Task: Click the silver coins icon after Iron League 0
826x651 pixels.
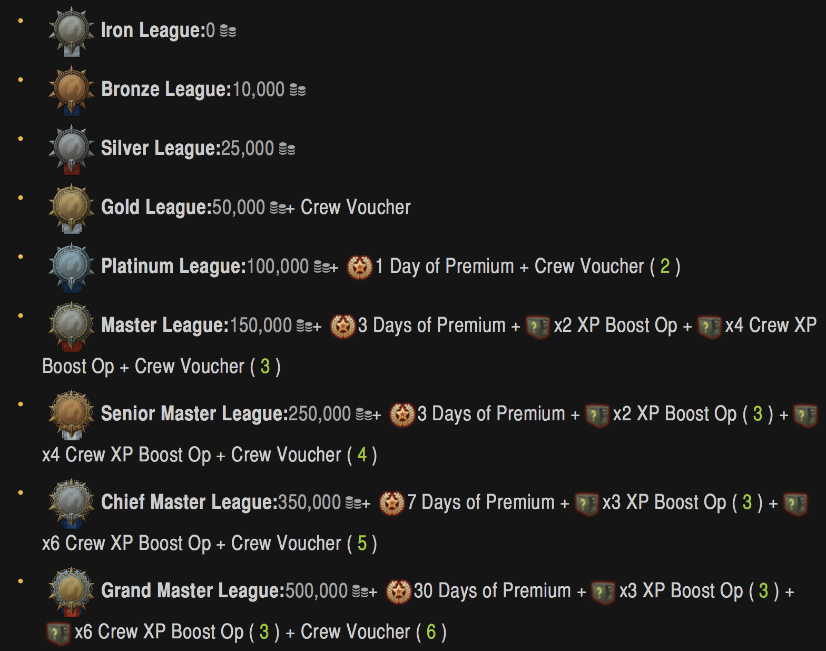Action: [x=228, y=31]
